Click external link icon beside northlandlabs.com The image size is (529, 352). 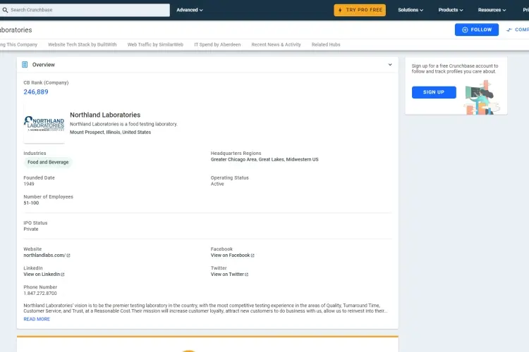tap(68, 256)
